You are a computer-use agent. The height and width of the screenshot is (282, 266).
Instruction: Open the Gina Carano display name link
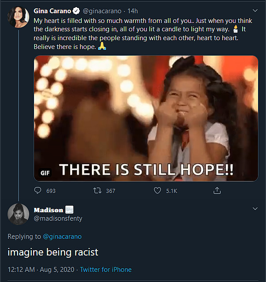52,11
